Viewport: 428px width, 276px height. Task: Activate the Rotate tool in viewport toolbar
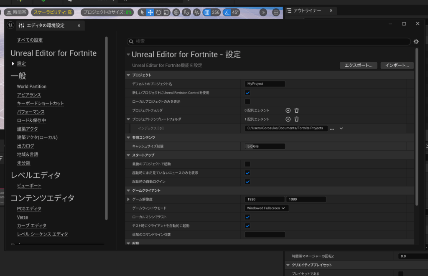pos(158,12)
